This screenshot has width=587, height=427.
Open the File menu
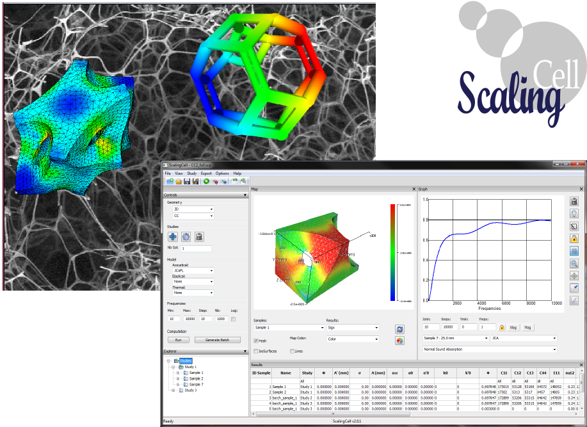pos(168,173)
